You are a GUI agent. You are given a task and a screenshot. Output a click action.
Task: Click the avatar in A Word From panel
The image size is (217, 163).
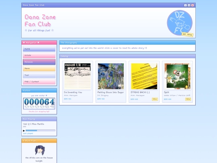click(40, 150)
